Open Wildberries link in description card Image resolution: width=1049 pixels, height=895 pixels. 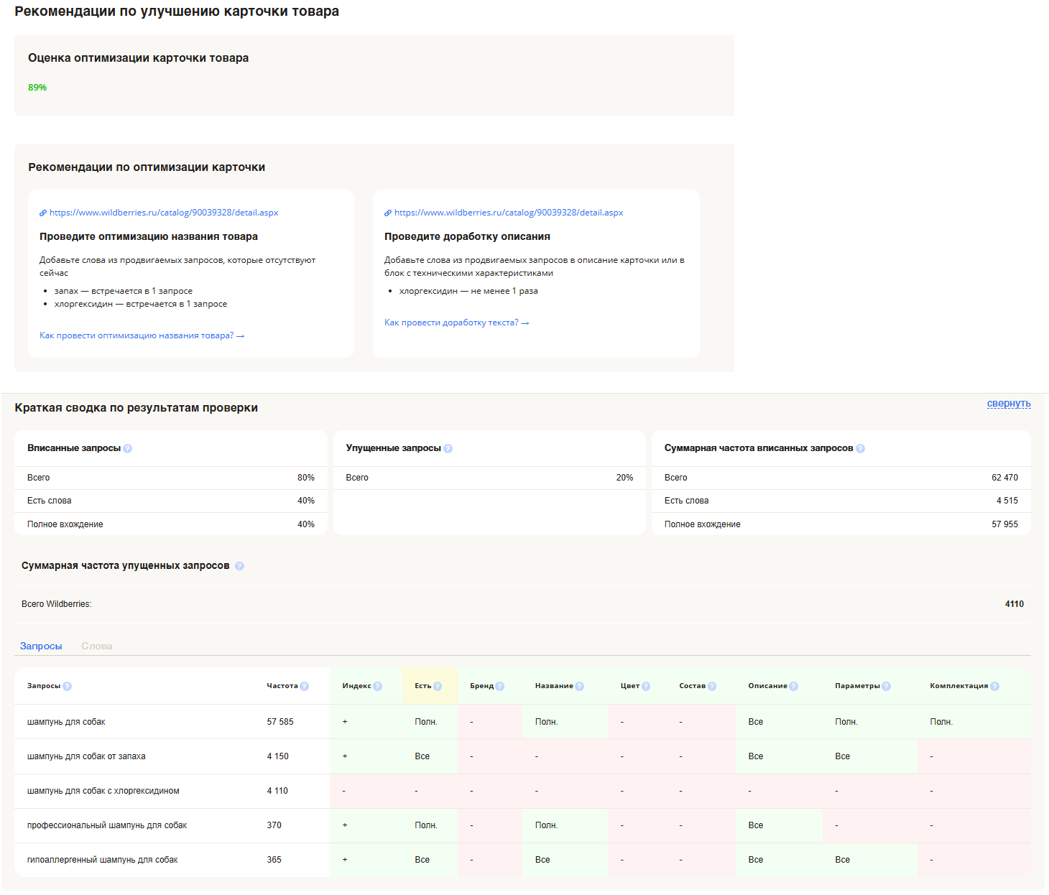click(x=509, y=213)
